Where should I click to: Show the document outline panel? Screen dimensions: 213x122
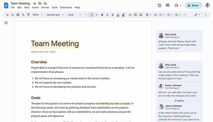6,23
